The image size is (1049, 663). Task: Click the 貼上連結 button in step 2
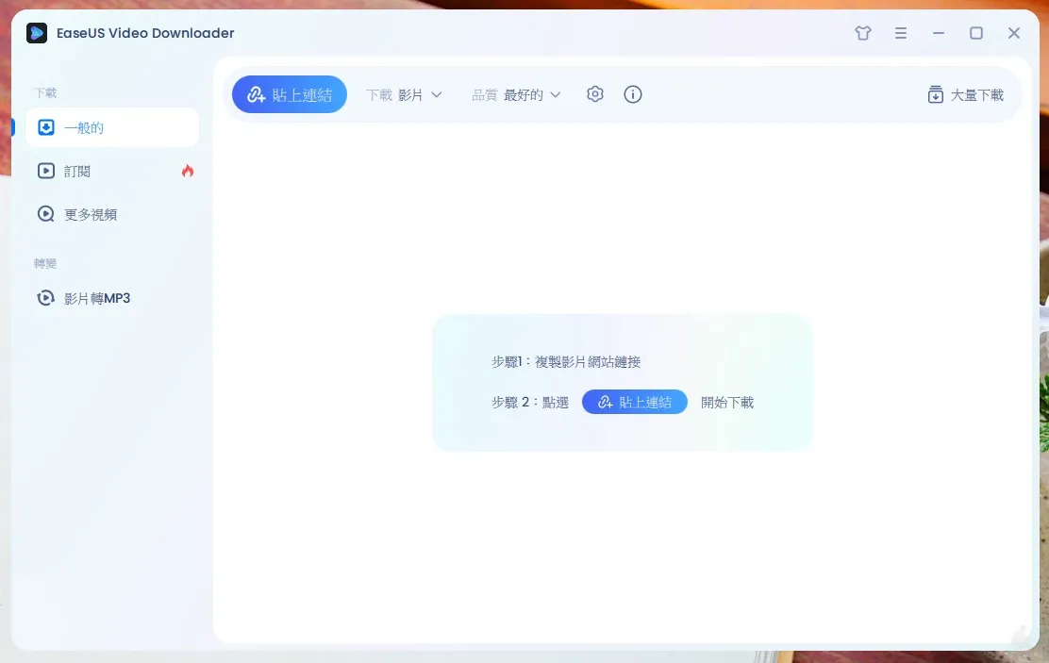click(634, 402)
